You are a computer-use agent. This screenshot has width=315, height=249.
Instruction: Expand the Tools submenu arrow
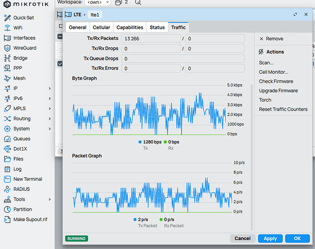coord(50,199)
